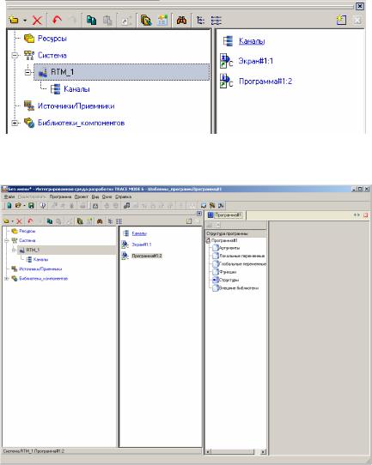This screenshot has height=465, width=372.
Task: Click the middle of three icons at main toolbar end
Action: coord(212,206)
